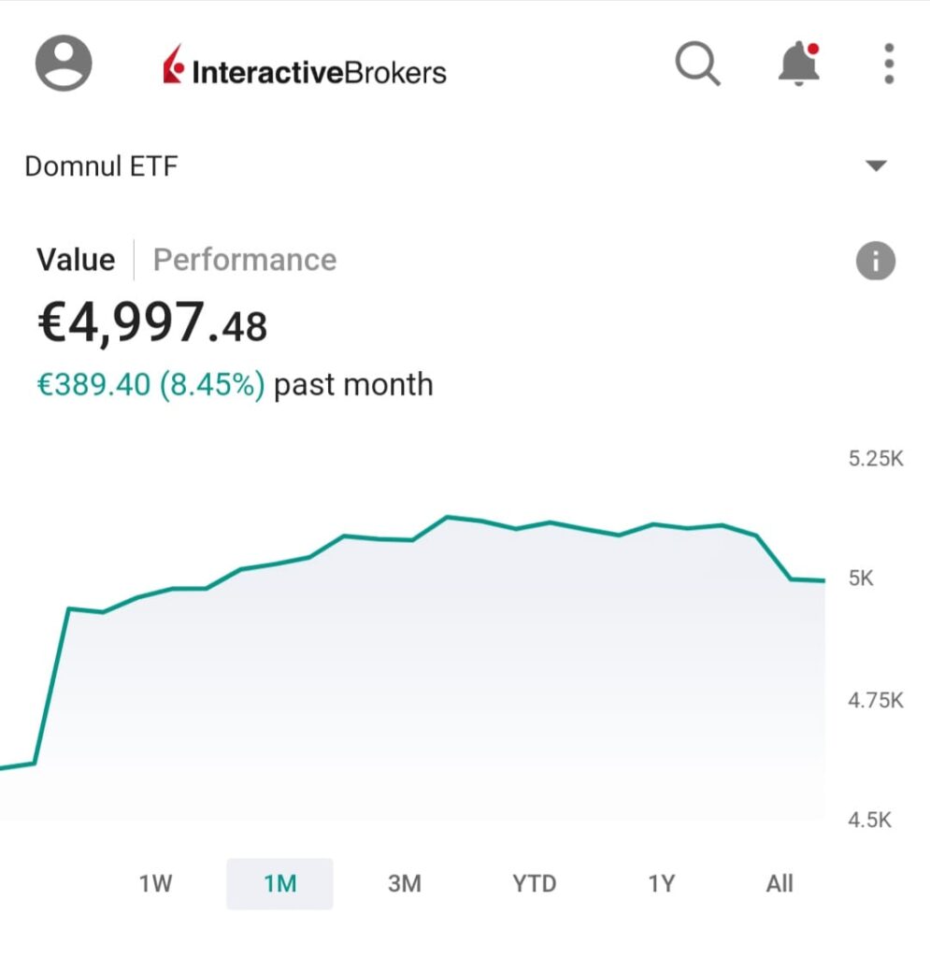This screenshot has height=957, width=930.
Task: Select the 1W time range
Action: point(156,883)
